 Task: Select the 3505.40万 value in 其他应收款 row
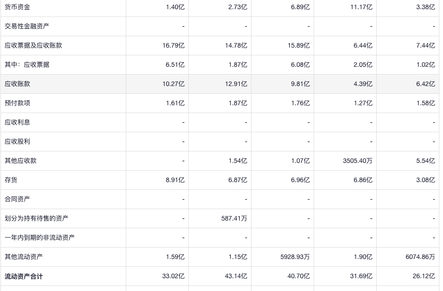(358, 161)
